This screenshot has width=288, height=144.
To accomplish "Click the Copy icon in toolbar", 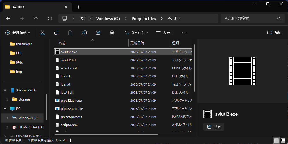I will click(x=56, y=33).
